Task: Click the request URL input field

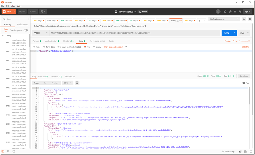Action: 135,33
